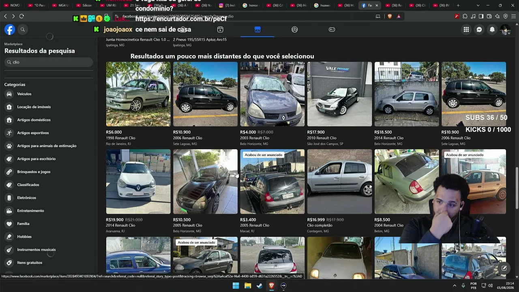
Task: Open the Facebook apps grid menu
Action: [466, 30]
